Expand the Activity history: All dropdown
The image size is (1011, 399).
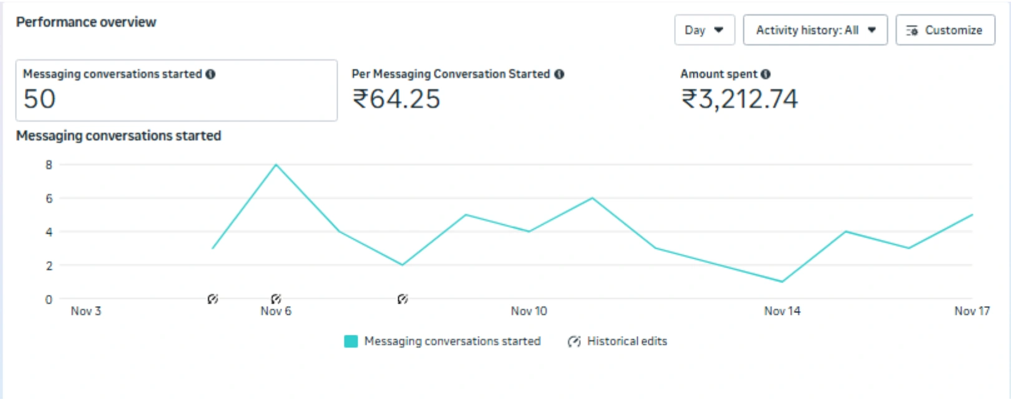(x=815, y=30)
